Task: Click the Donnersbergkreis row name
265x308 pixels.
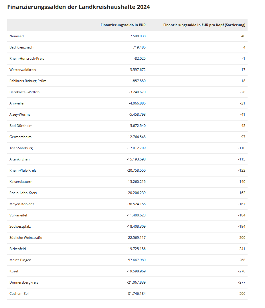Action: pos(24,282)
